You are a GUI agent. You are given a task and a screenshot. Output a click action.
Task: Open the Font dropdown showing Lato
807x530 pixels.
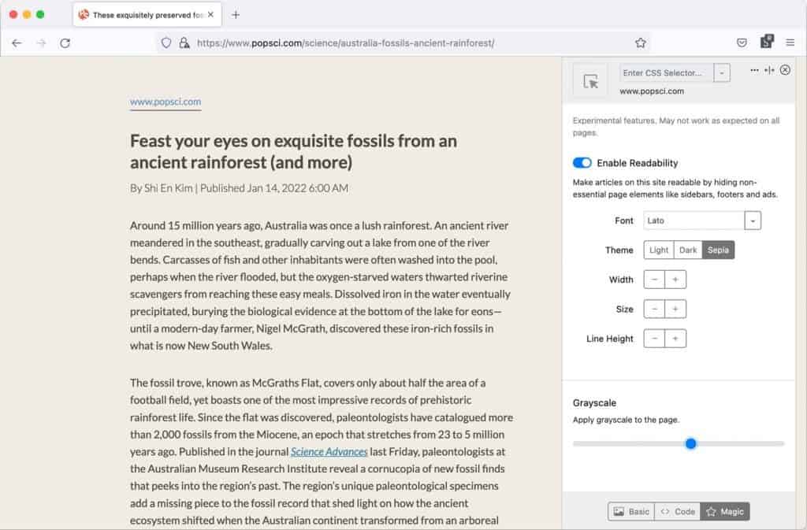click(753, 221)
